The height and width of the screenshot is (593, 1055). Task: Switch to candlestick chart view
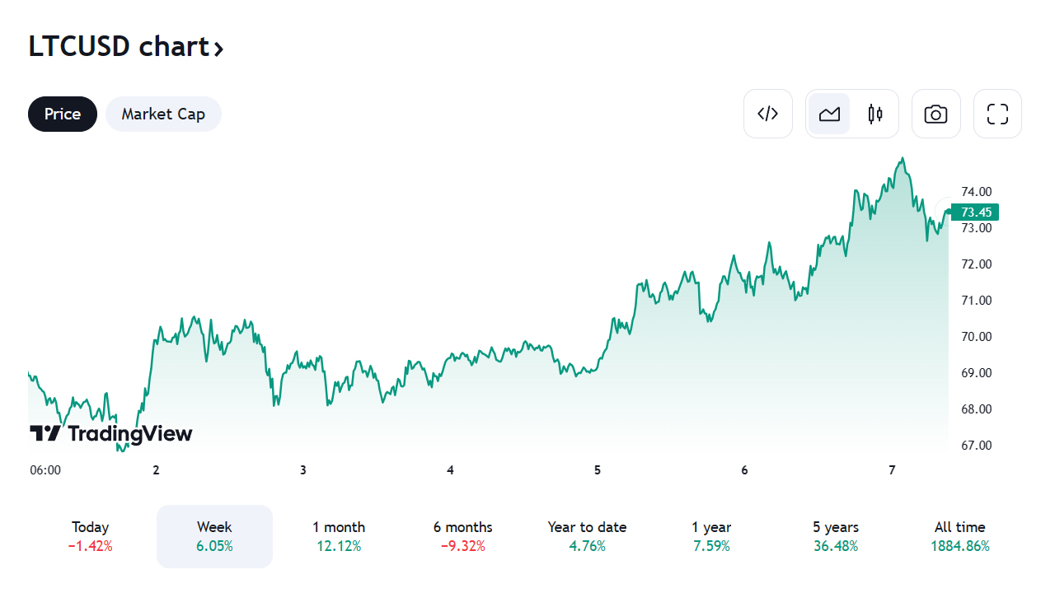875,114
